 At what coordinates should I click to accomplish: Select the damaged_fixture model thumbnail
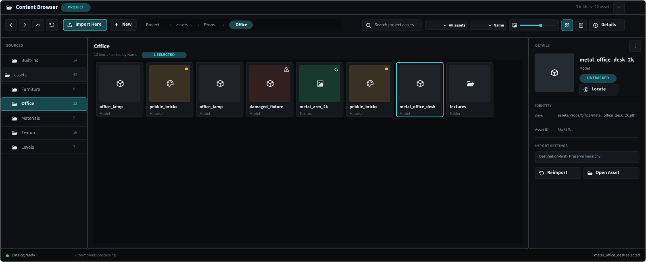(x=270, y=84)
